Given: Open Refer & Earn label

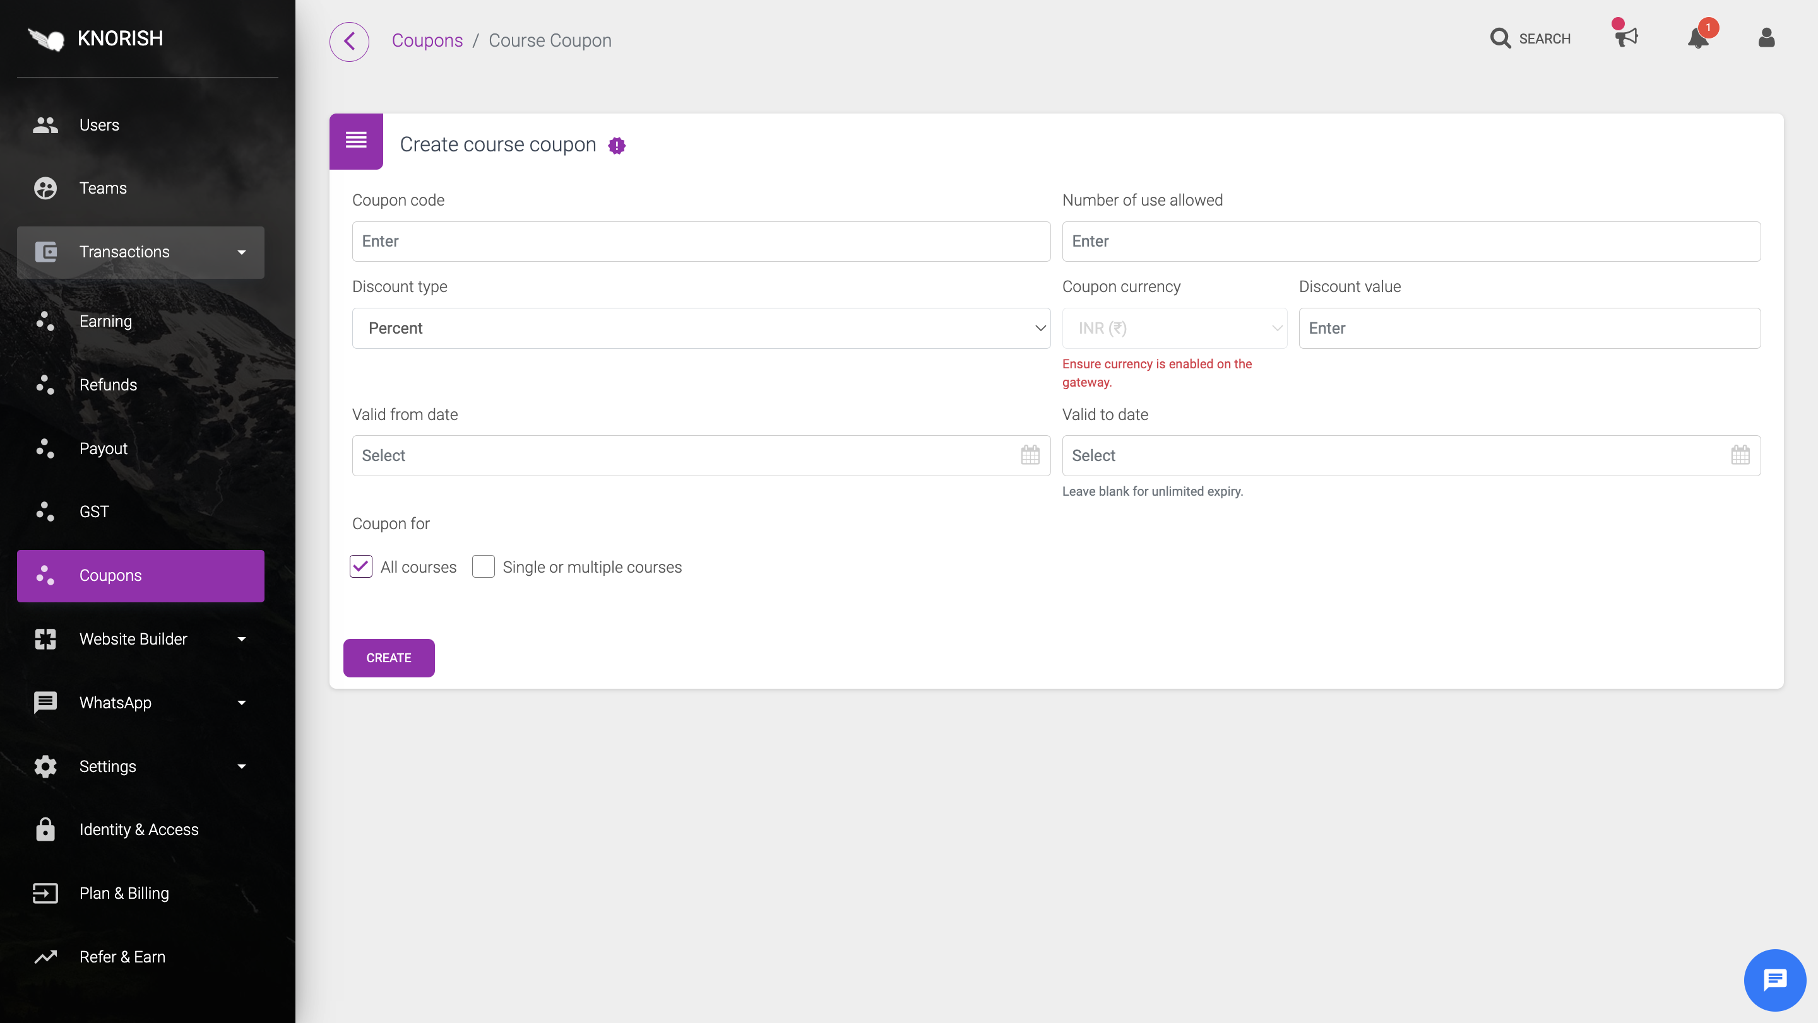Looking at the screenshot, I should (x=122, y=957).
